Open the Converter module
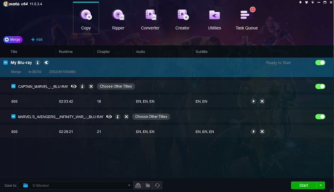The image size is (334, 192). pyautogui.click(x=150, y=20)
